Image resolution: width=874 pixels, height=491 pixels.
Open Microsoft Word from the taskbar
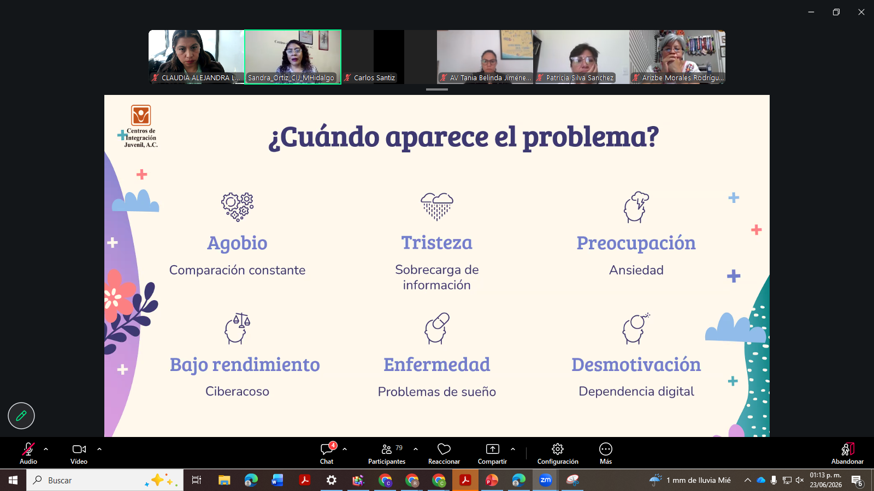coord(277,480)
